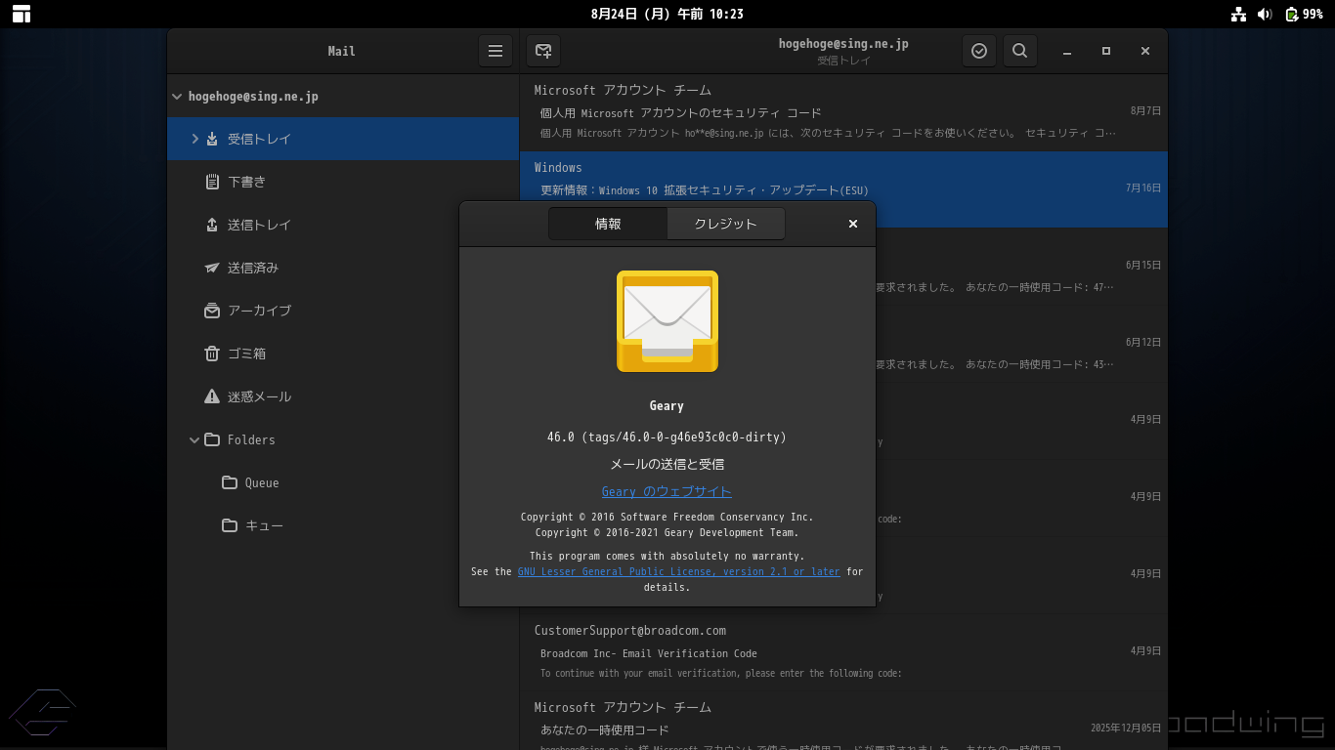Viewport: 1335px width, 750px height.
Task: Select the 送信済み folder
Action: [x=343, y=268]
